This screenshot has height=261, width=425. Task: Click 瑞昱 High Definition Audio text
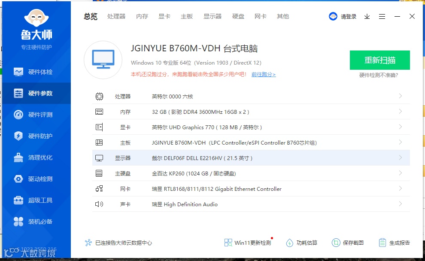click(x=185, y=205)
